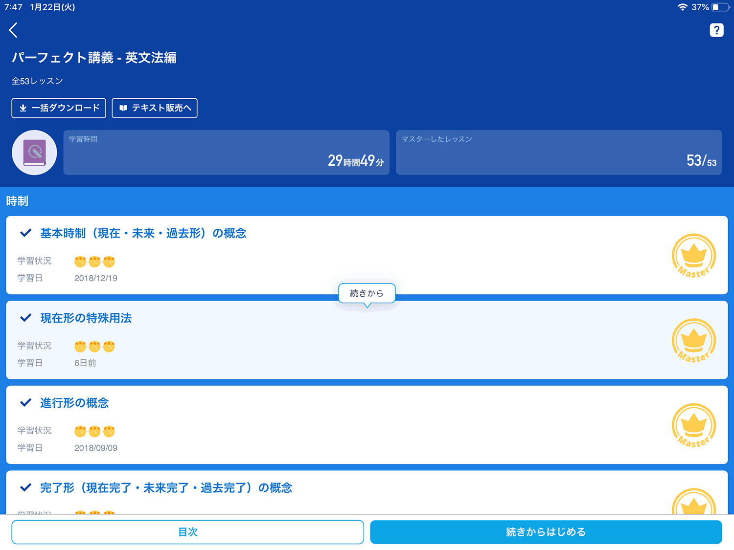Click checkmark beside 現在形の特殊用法
734x550 pixels.
pos(26,318)
